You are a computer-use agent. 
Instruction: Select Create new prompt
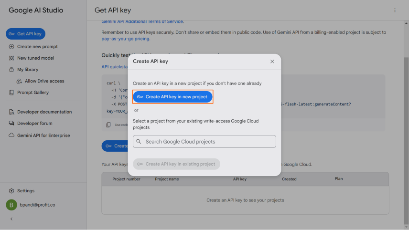pyautogui.click(x=37, y=47)
